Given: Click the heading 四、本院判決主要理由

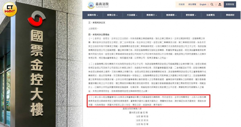Looking at the screenshot, I should click(x=99, y=35).
